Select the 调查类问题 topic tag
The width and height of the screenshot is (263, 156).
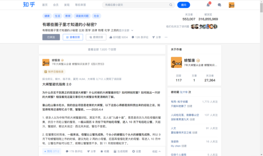(82, 16)
